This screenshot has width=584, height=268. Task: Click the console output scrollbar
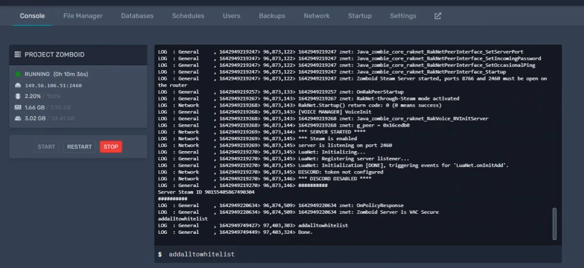coord(554,224)
